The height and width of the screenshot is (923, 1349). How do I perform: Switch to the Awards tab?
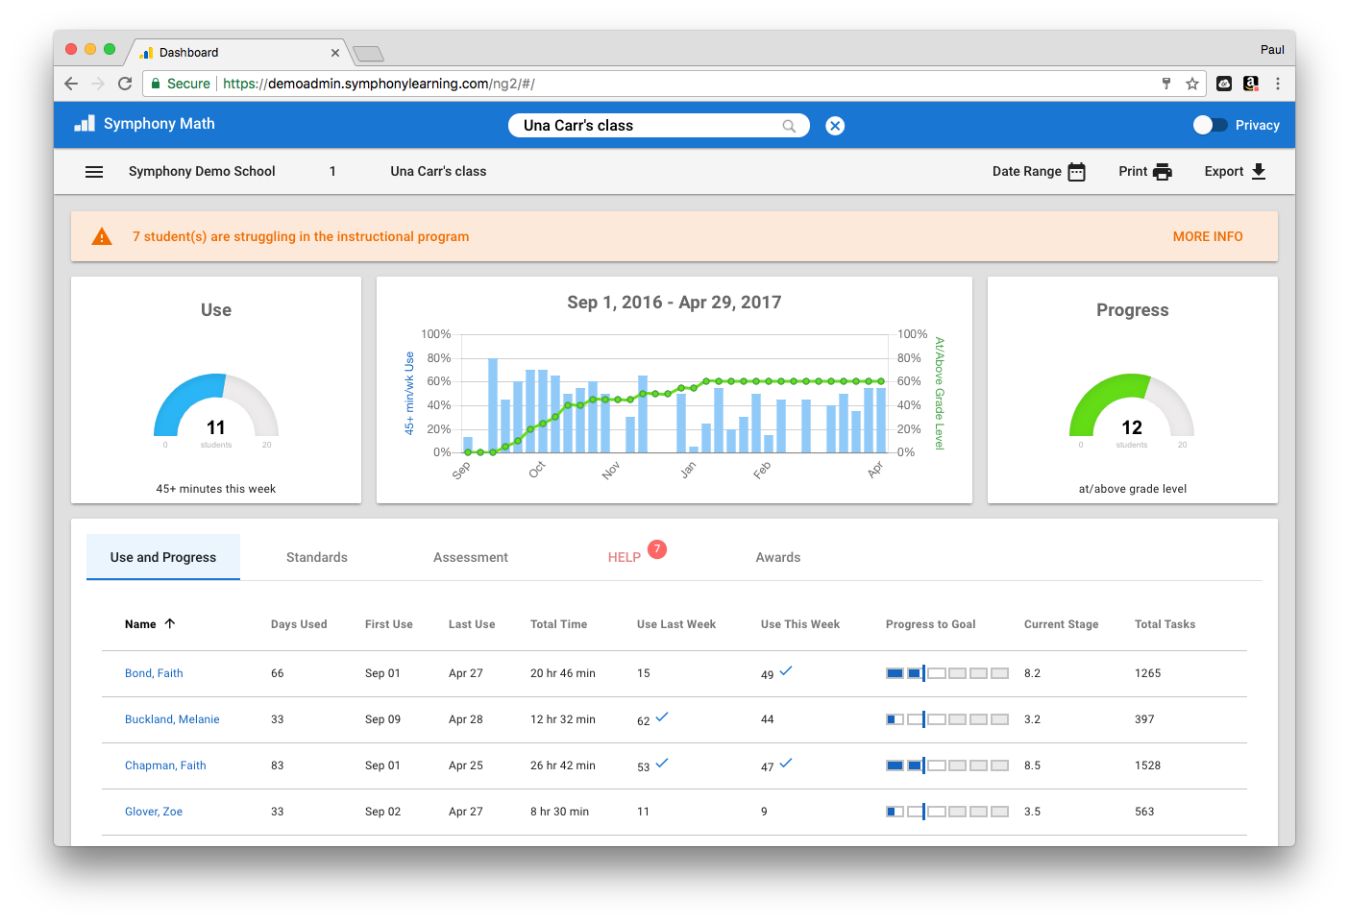pos(778,557)
